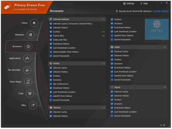Image resolution: width=172 pixels, height=129 pixels.
Task: Collapse the Firefox section
Action: pos(104,63)
